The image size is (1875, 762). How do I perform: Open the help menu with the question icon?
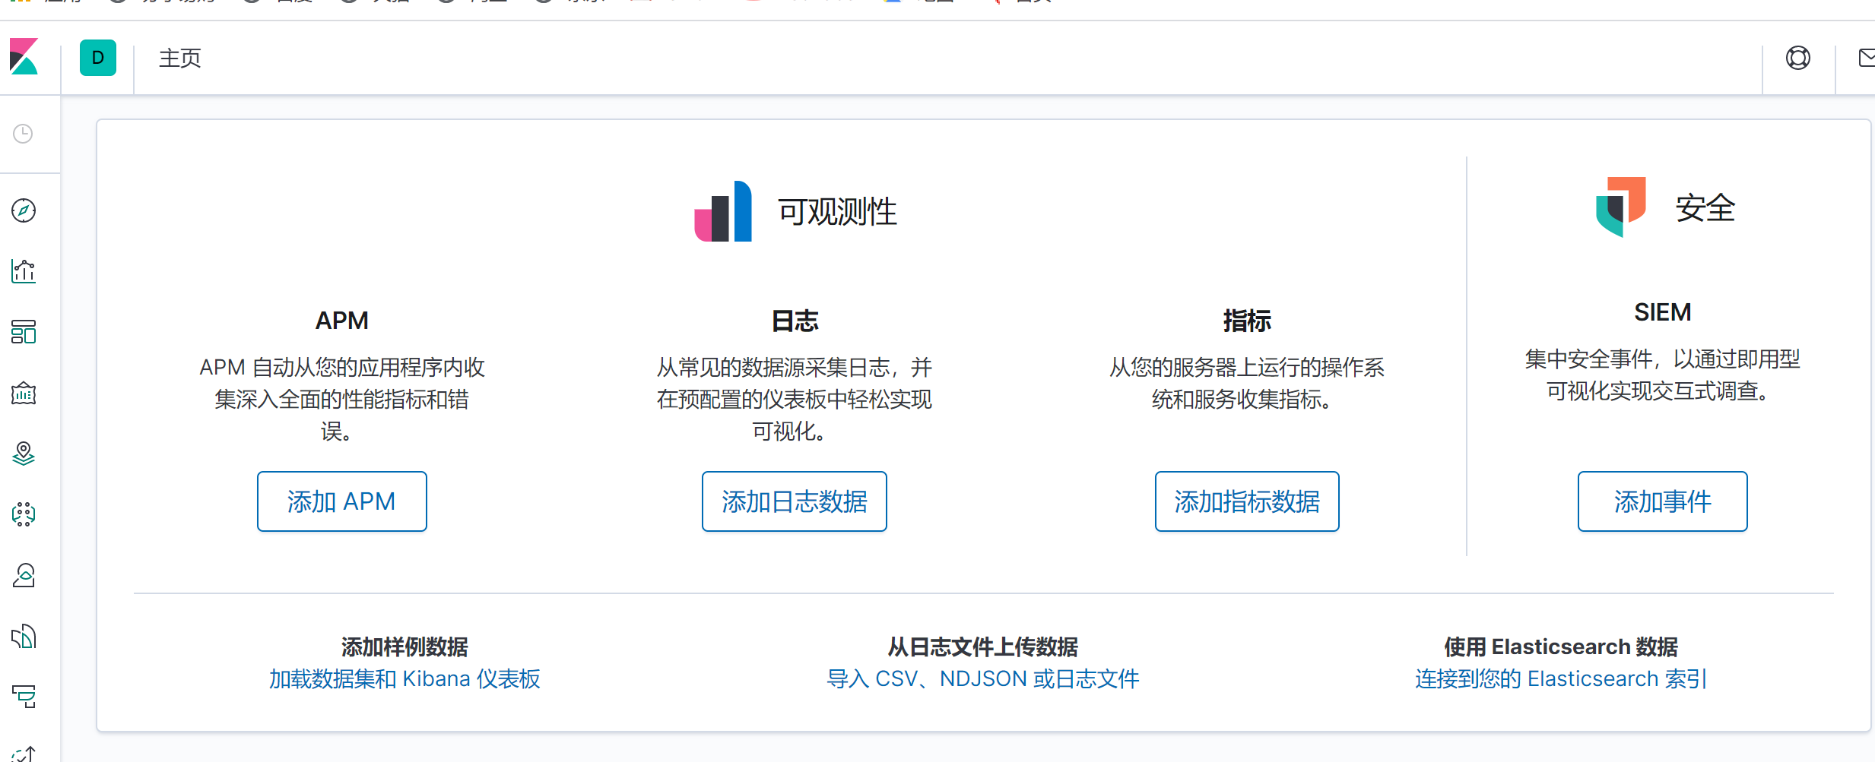[x=1797, y=58]
